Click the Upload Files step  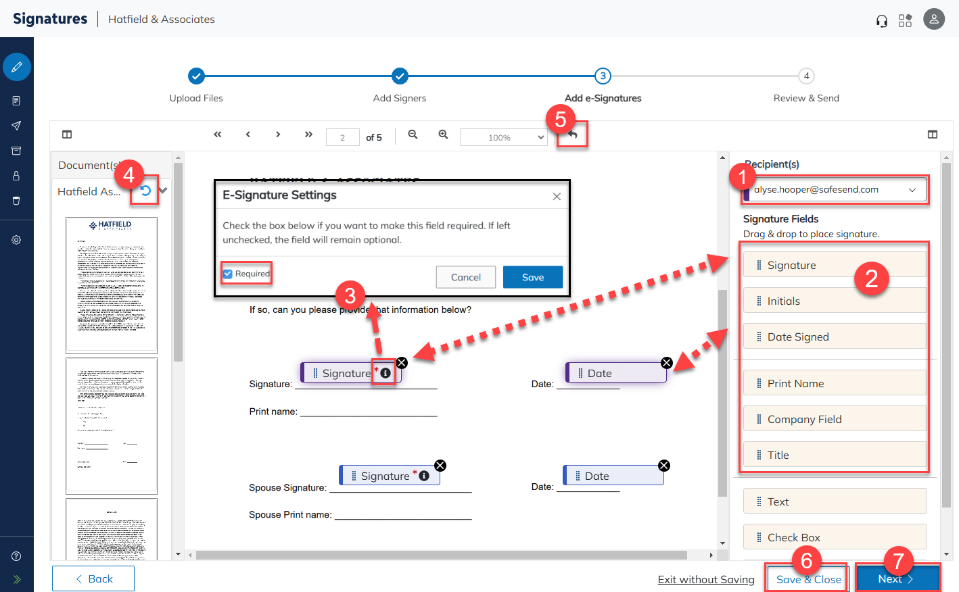tap(196, 76)
